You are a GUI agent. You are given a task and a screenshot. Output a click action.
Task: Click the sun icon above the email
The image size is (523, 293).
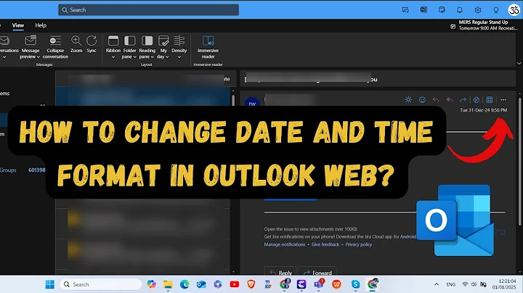coord(408,99)
